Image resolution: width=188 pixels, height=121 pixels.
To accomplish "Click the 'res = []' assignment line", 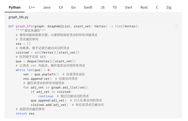I will (23, 44).
